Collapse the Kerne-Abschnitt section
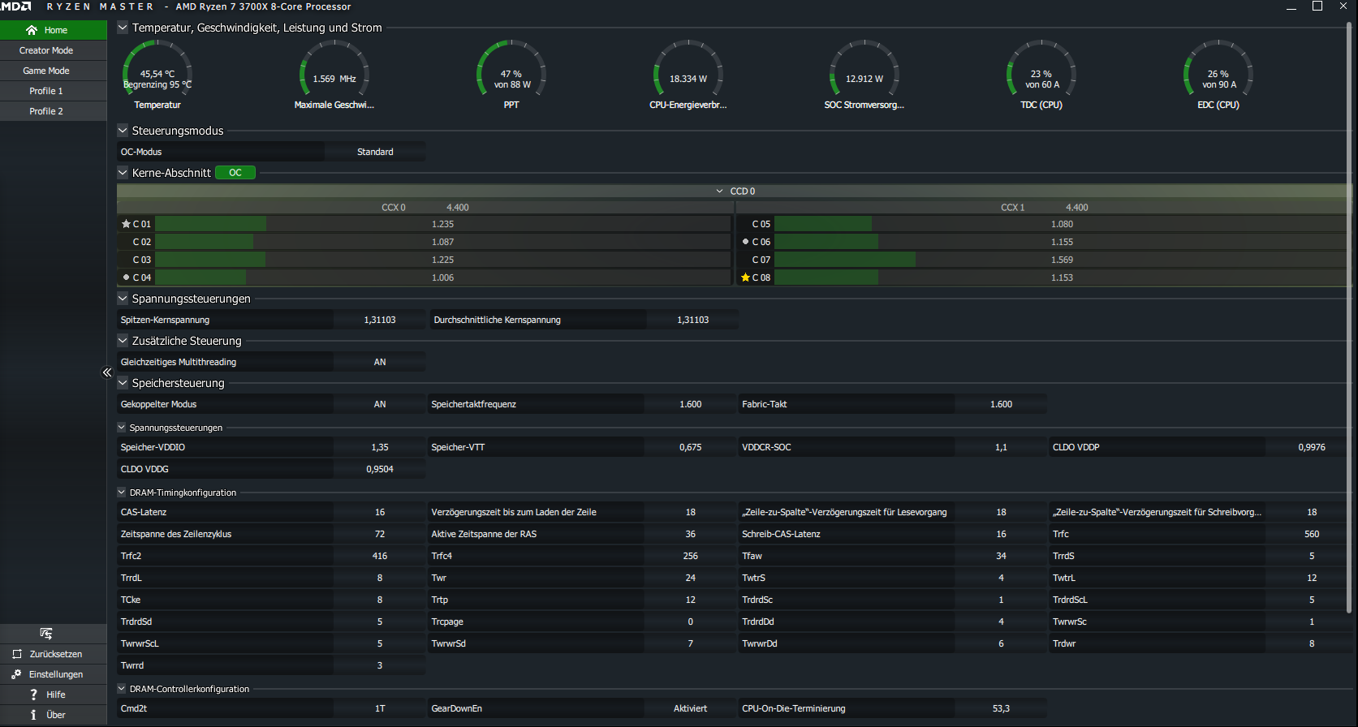The image size is (1358, 727). pos(123,173)
